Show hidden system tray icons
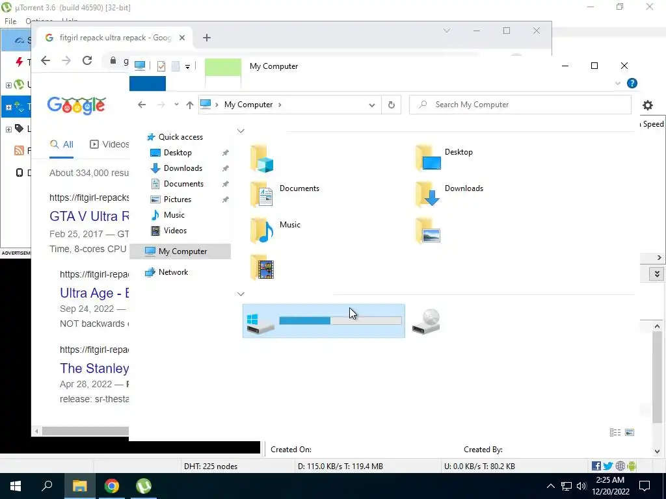This screenshot has width=666, height=499. click(550, 486)
